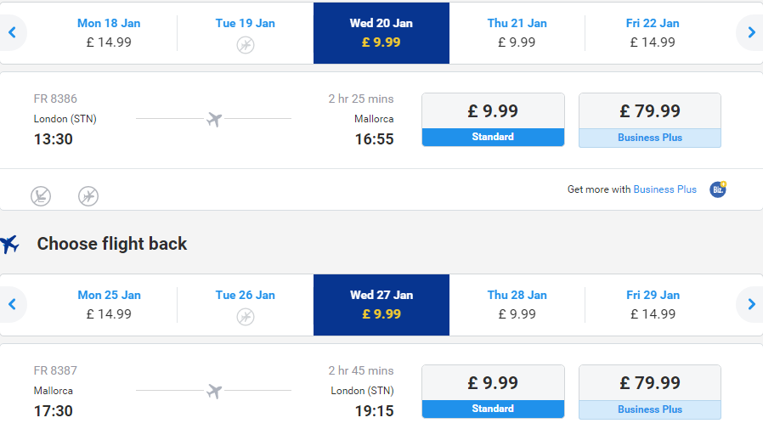Choose £9.99 Standard fare for flight FR 8386
763x429 pixels.
tap(493, 120)
